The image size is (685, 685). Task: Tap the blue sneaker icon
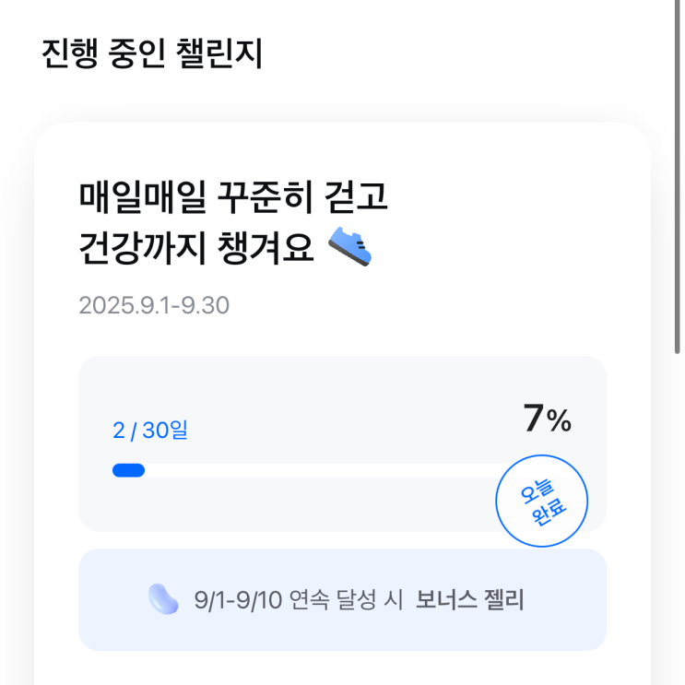(x=351, y=246)
